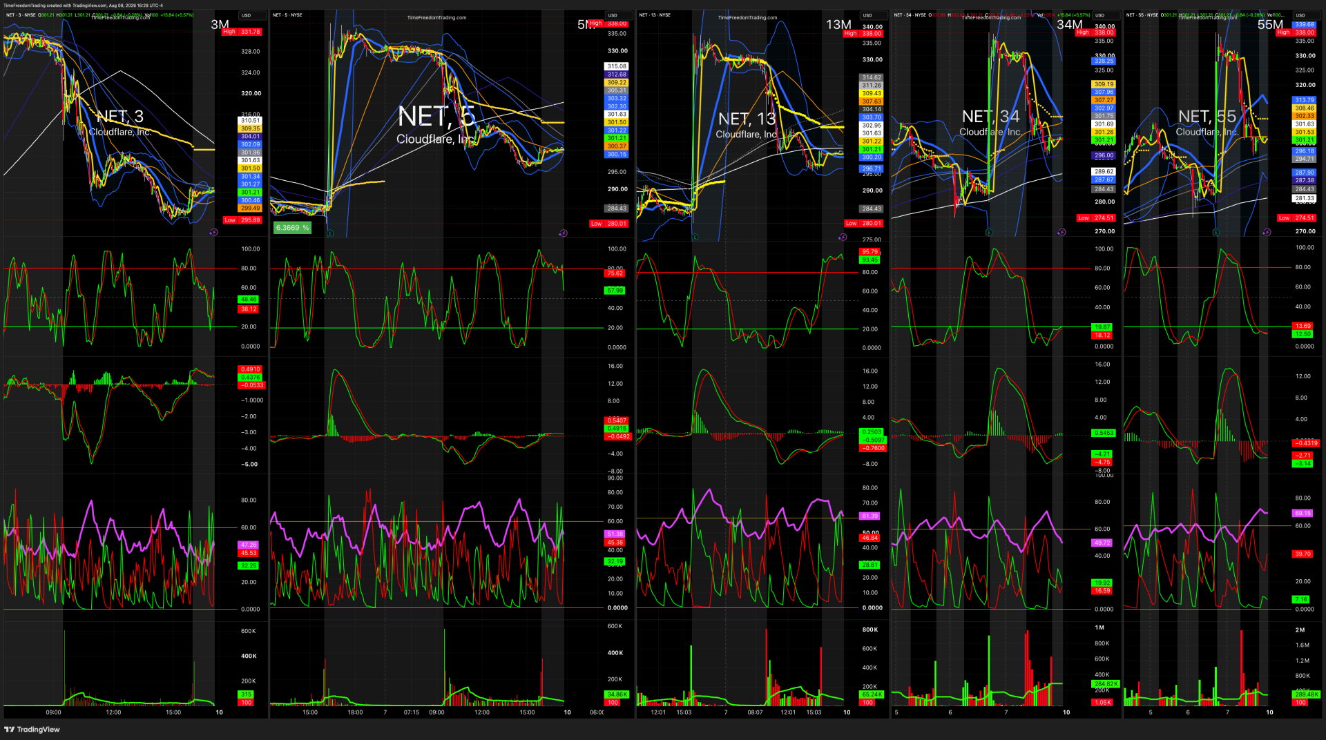Click the lightning icon in the 13M chart

click(x=843, y=237)
